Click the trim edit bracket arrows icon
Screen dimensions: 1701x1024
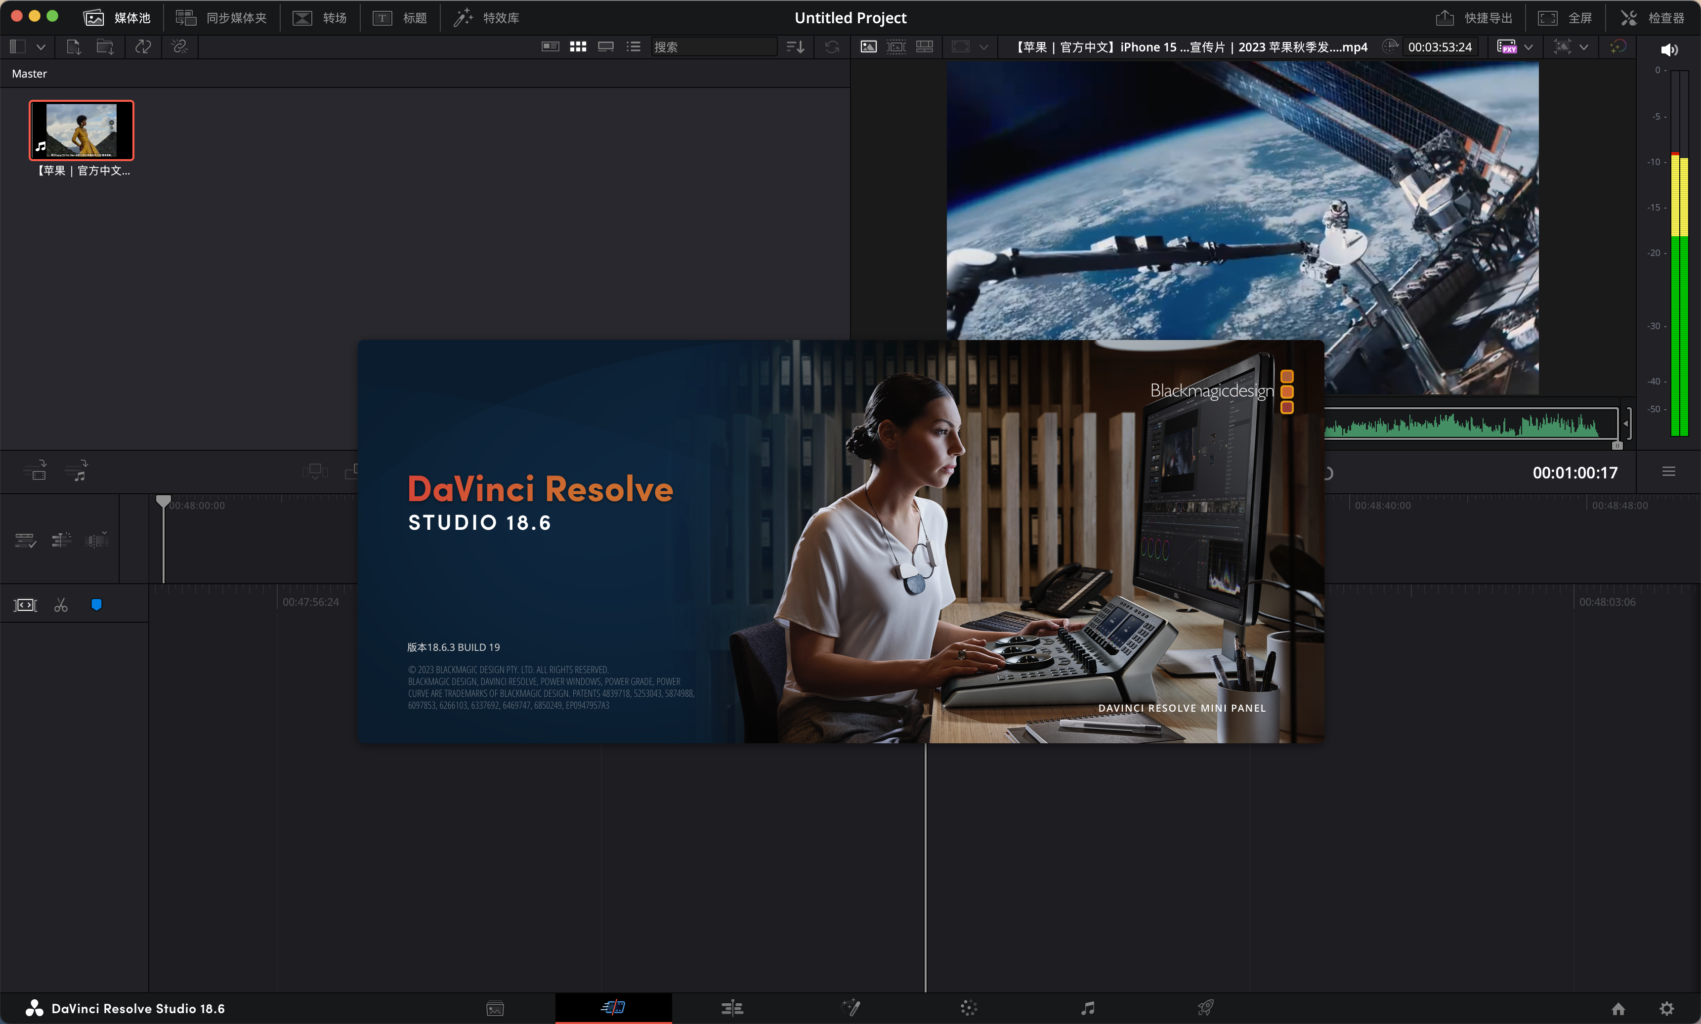(26, 605)
